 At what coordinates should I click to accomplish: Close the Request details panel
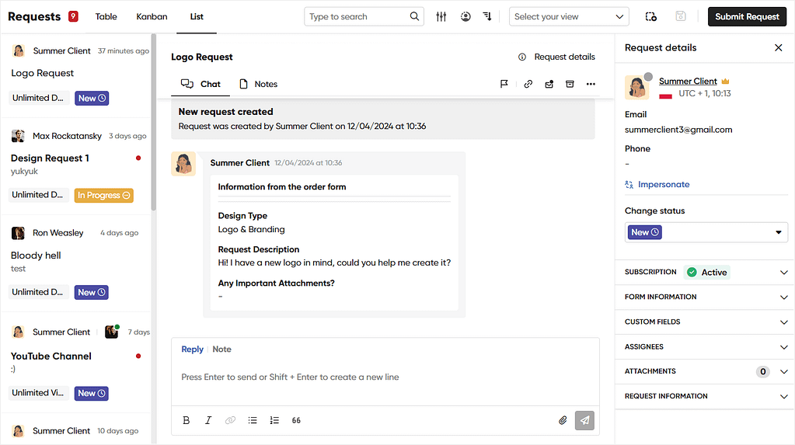[x=779, y=47]
